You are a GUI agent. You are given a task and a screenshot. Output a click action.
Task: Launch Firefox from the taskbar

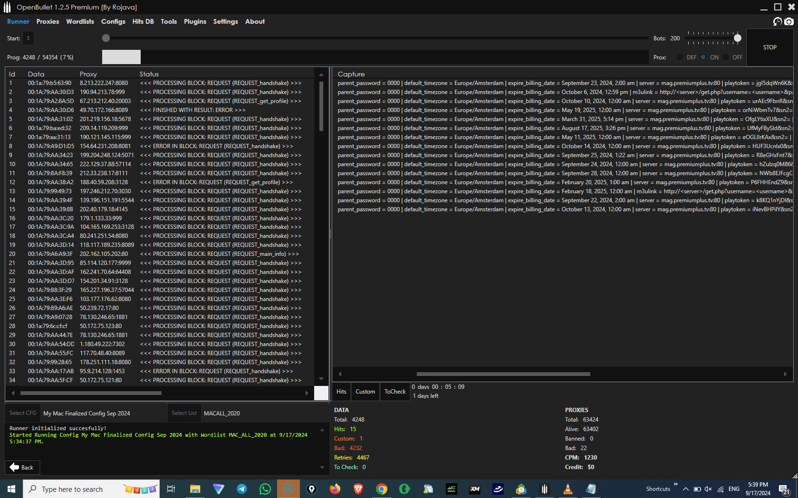pyautogui.click(x=335, y=489)
